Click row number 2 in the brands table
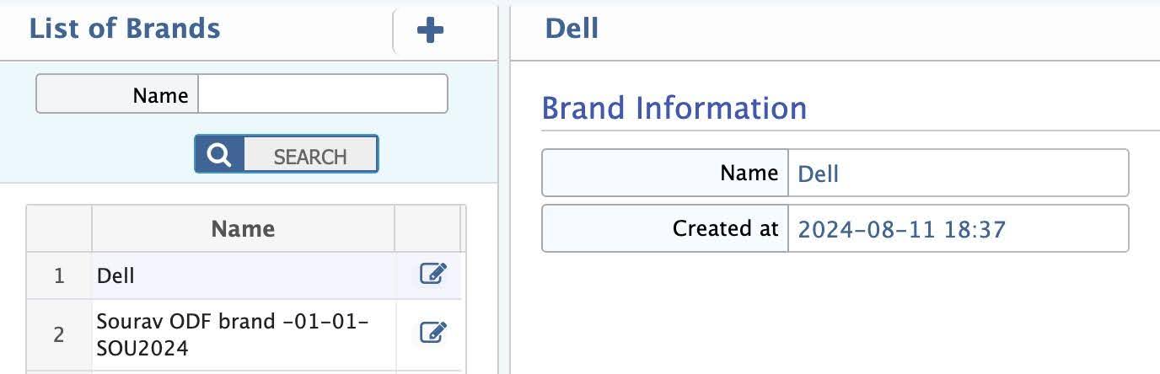The image size is (1160, 374). click(x=59, y=334)
